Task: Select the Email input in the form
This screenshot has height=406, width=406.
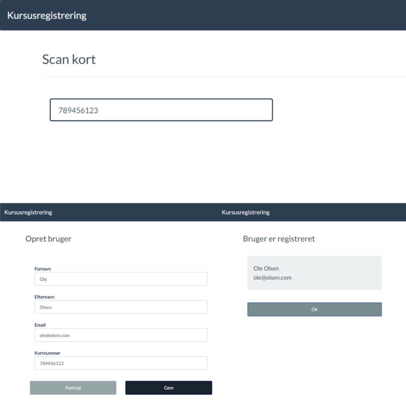Action: point(121,335)
